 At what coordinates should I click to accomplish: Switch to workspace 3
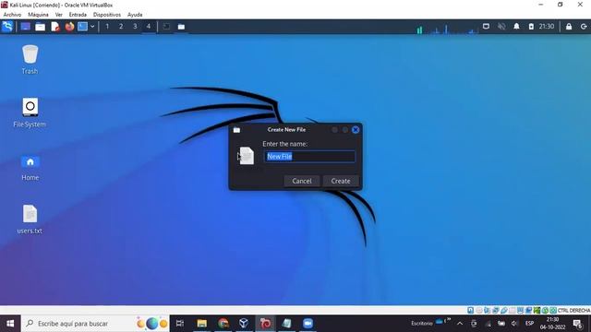(x=135, y=27)
